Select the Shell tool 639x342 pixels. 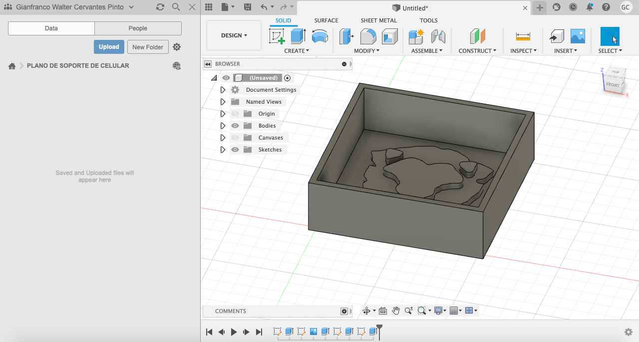(390, 36)
